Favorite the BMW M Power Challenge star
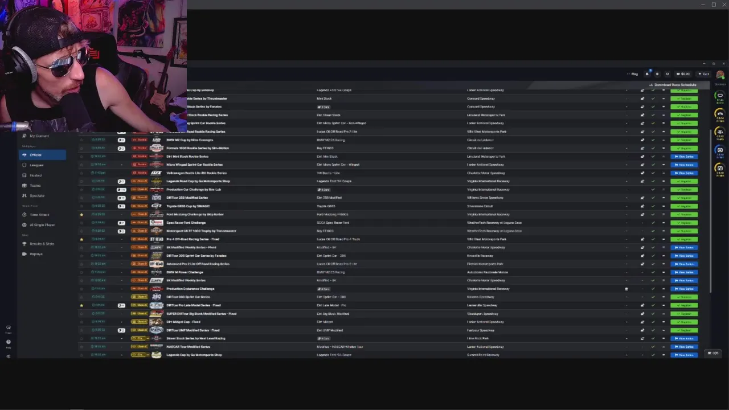 coord(81,272)
